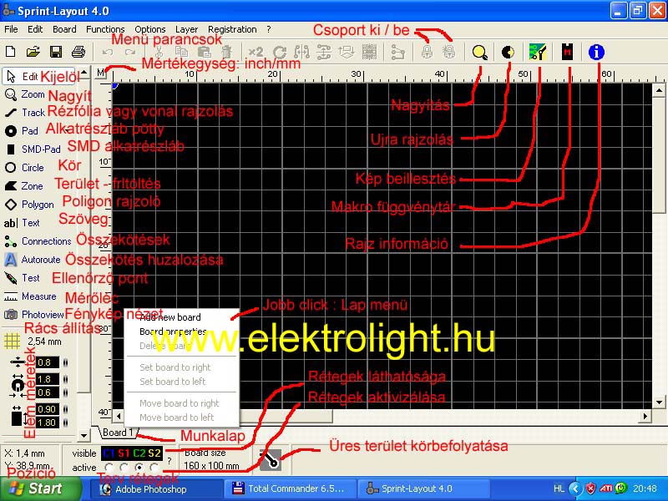Select the Track drawing tool

[25, 113]
